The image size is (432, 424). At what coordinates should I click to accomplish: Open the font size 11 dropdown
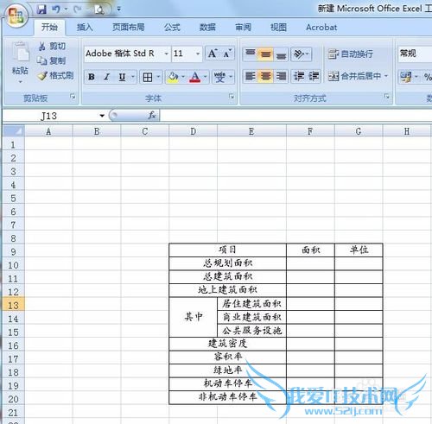point(198,54)
